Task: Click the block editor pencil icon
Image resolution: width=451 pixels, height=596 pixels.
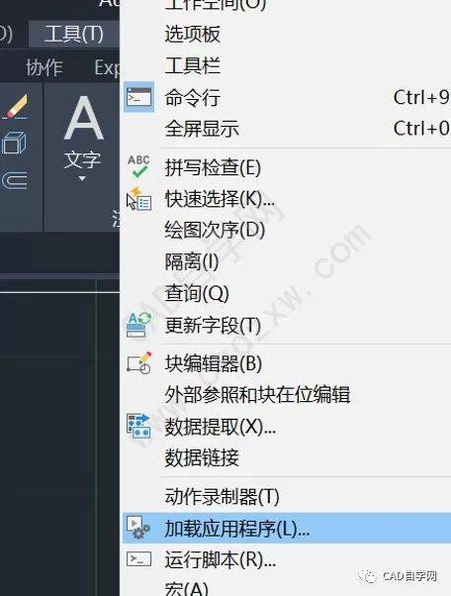Action: point(138,362)
